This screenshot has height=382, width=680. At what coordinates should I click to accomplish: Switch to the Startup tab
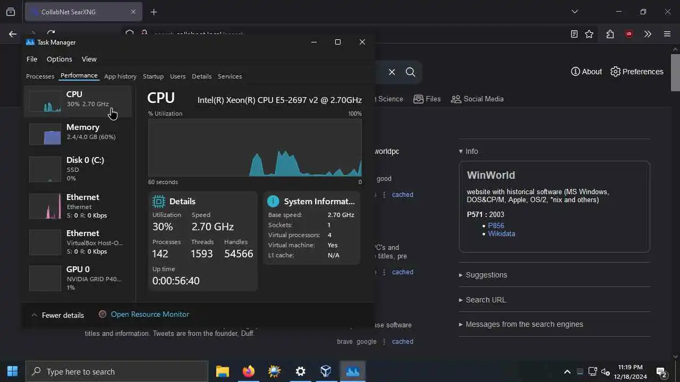coord(153,76)
